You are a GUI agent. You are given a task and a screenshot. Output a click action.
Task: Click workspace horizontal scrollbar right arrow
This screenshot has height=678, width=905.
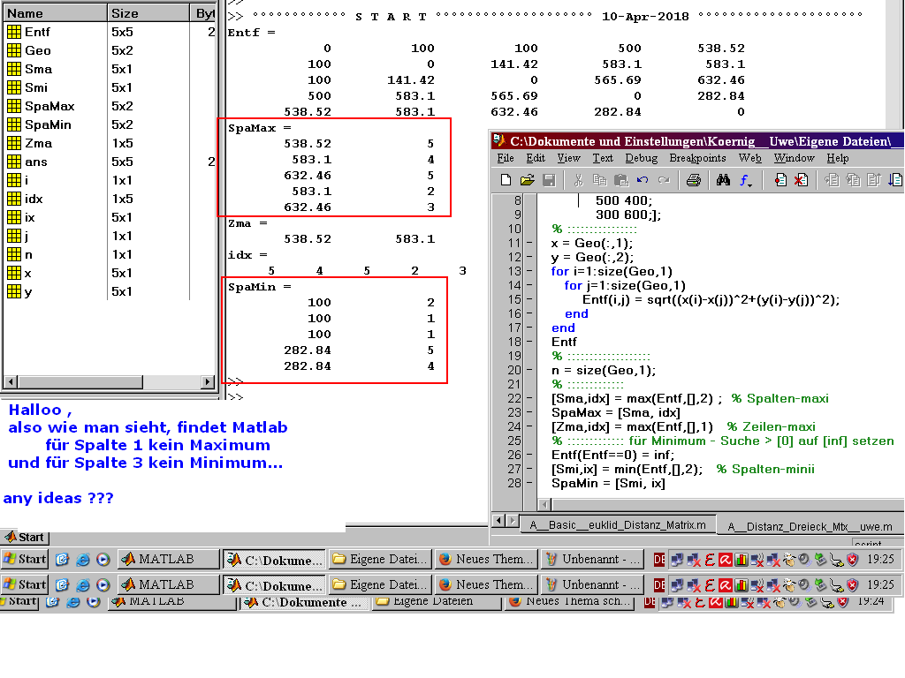209,382
